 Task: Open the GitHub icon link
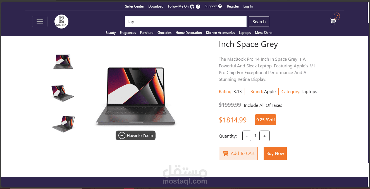192,7
